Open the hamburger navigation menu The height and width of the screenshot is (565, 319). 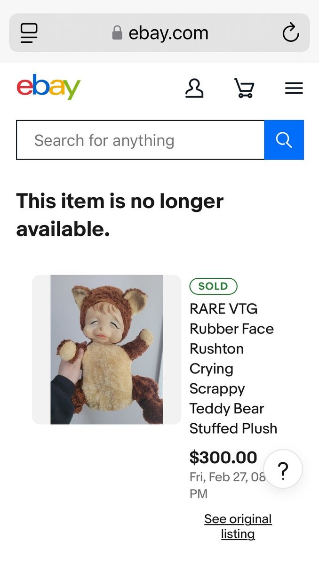click(294, 88)
